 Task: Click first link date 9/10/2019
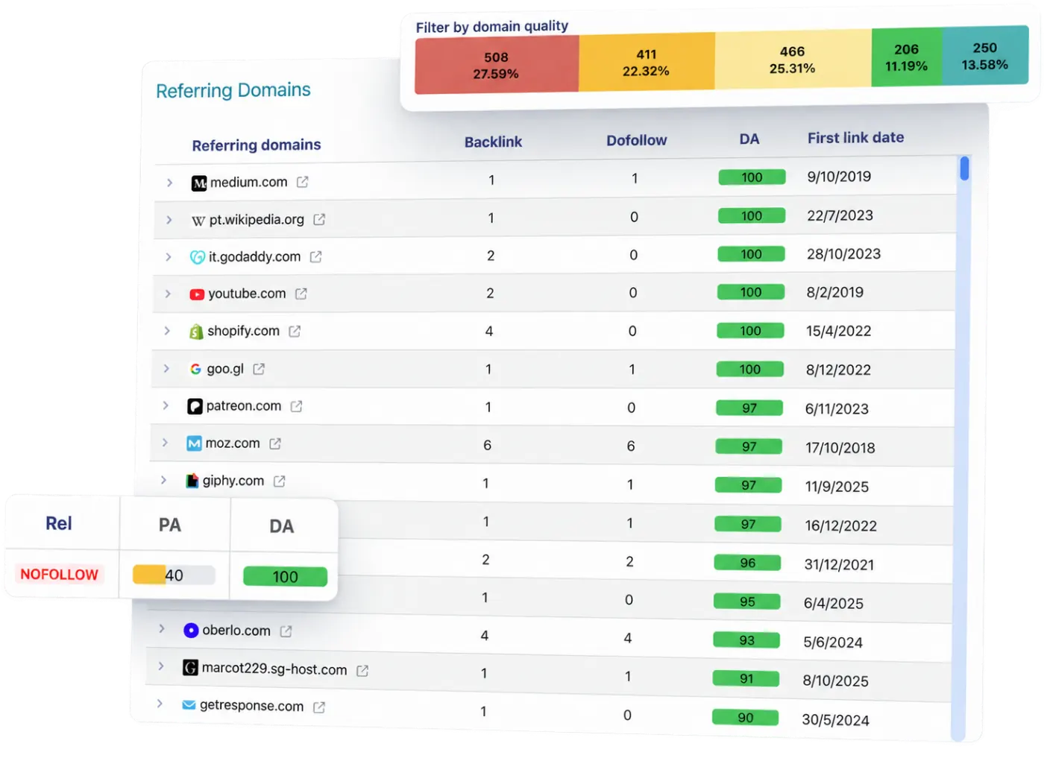coord(839,177)
